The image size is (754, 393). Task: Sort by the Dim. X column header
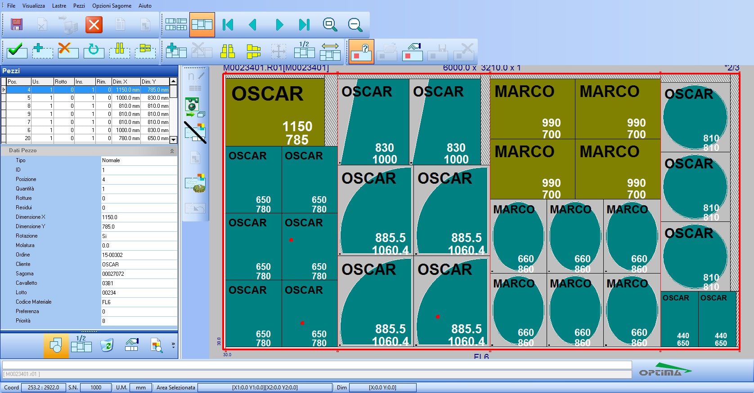coord(126,81)
